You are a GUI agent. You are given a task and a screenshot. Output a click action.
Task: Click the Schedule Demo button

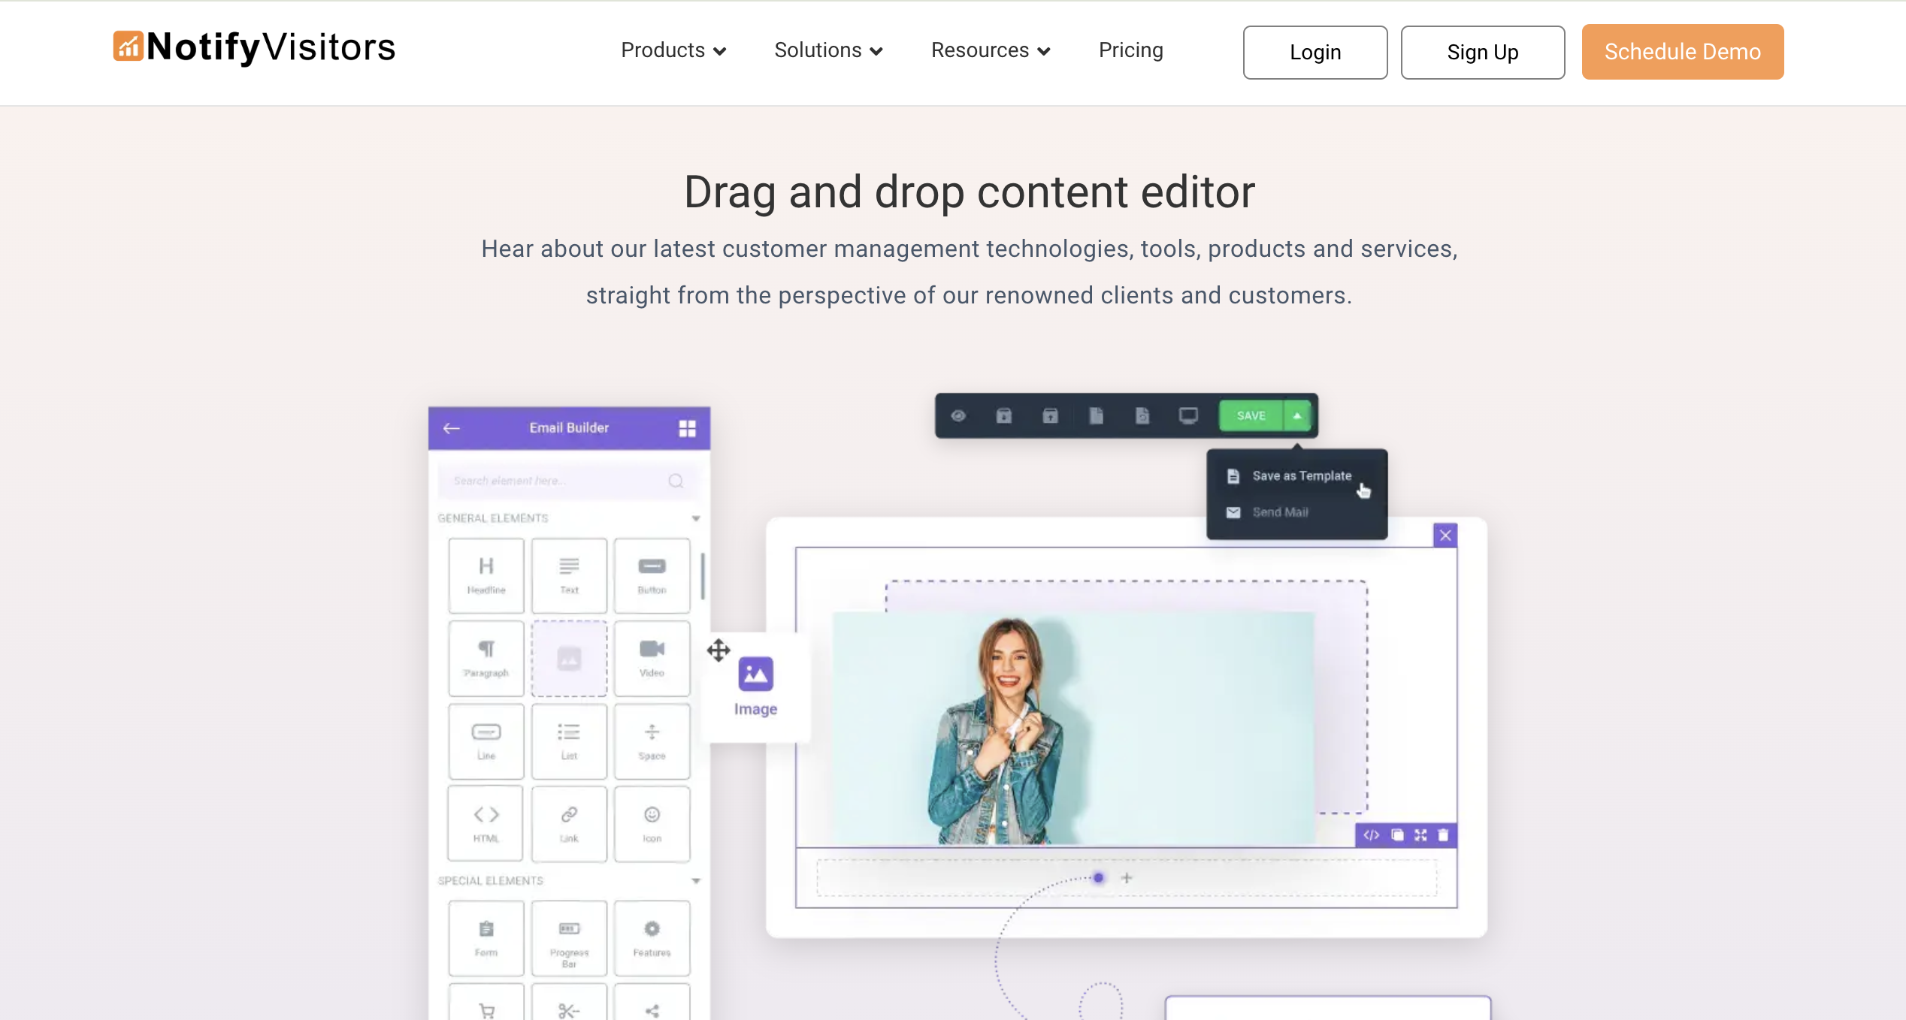[1682, 52]
